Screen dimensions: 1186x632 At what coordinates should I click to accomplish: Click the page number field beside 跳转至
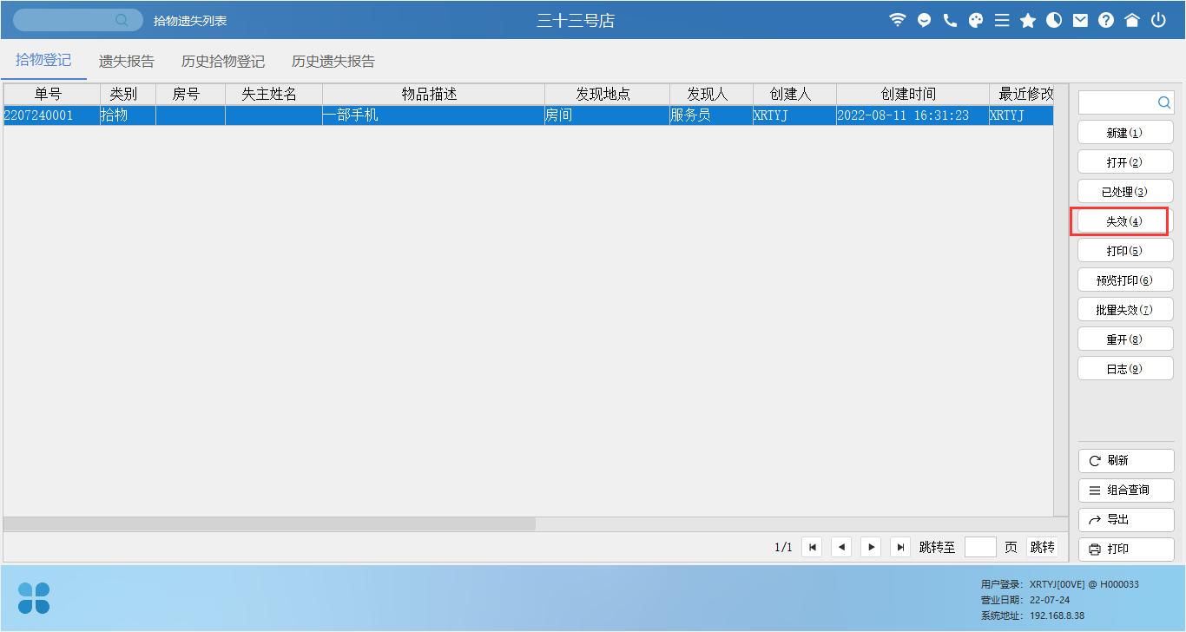(980, 547)
